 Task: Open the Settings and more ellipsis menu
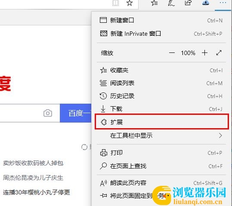point(223,3)
